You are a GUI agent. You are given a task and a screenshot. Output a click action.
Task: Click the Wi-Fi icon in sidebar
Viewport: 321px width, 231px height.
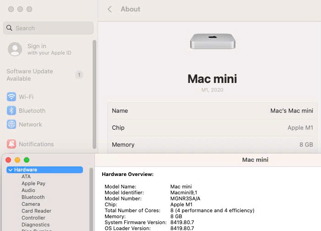pos(11,97)
